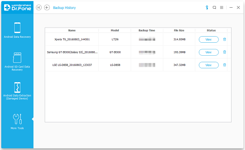View the LGE LG-D858 backup
245x150 pixels.
(x=209, y=65)
